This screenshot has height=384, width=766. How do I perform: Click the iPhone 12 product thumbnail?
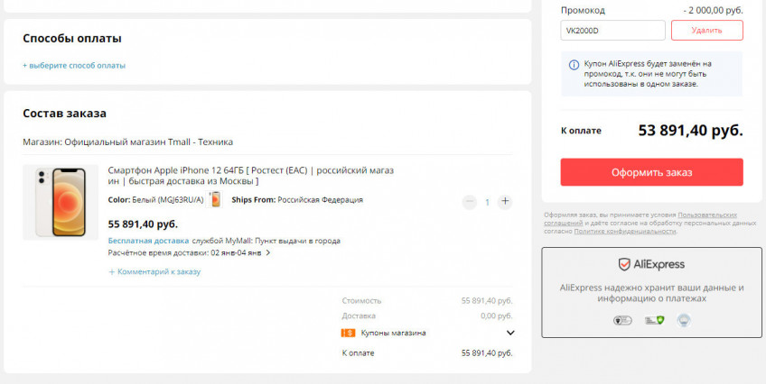tap(61, 202)
